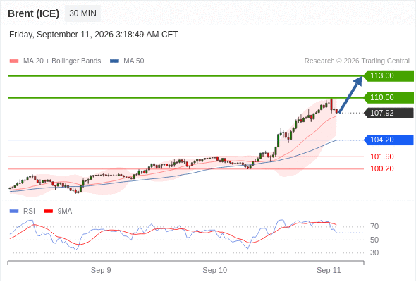The width and height of the screenshot is (416, 282).
Task: Click the red 101.90 support label
Action: point(381,157)
